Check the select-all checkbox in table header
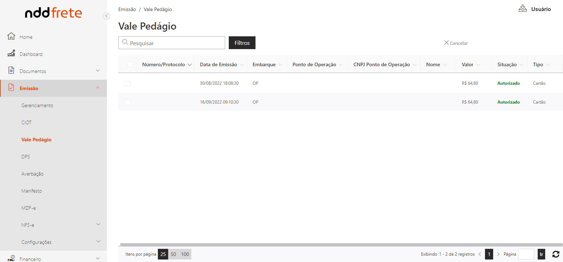Screen dimensions: 563x262 [x=130, y=64]
